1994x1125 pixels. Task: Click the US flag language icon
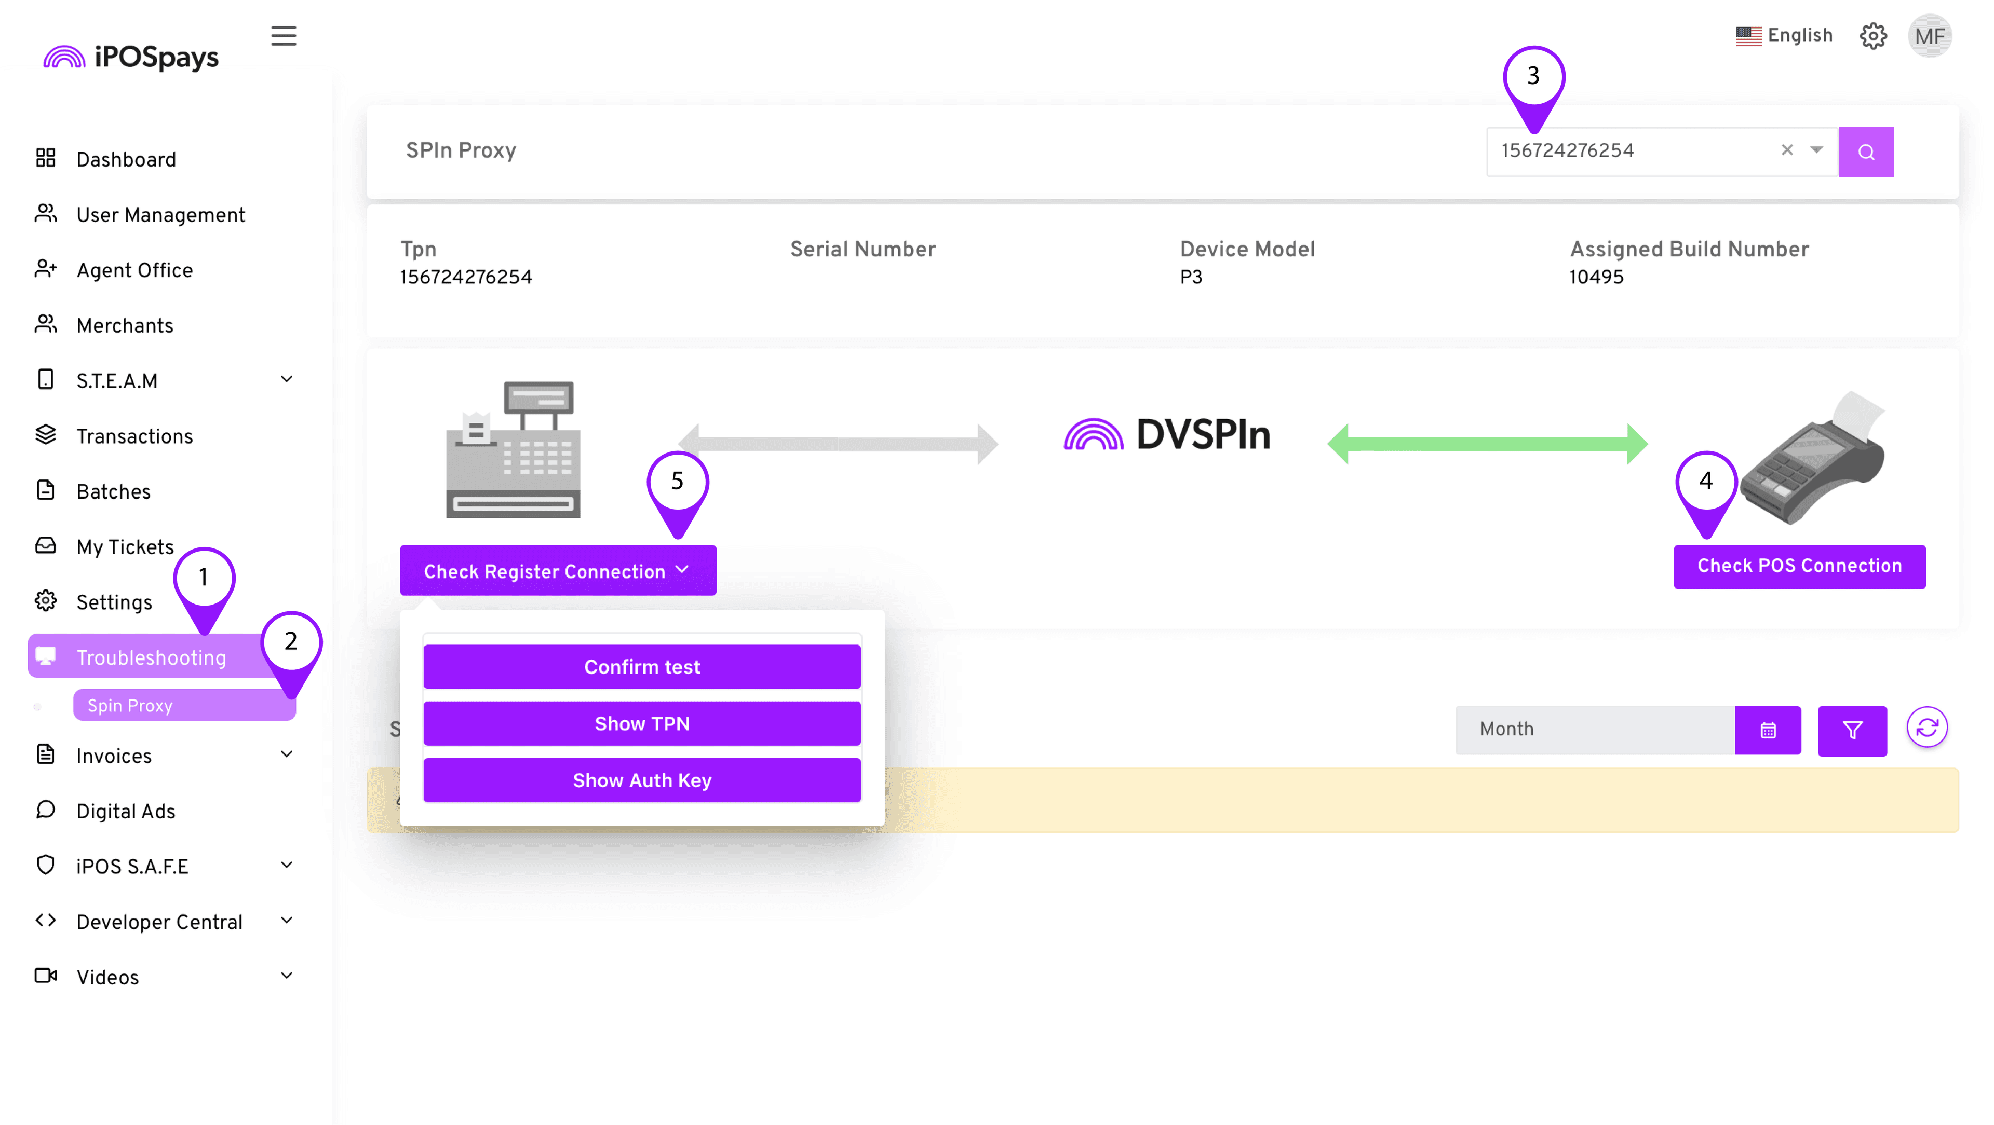[x=1748, y=36]
